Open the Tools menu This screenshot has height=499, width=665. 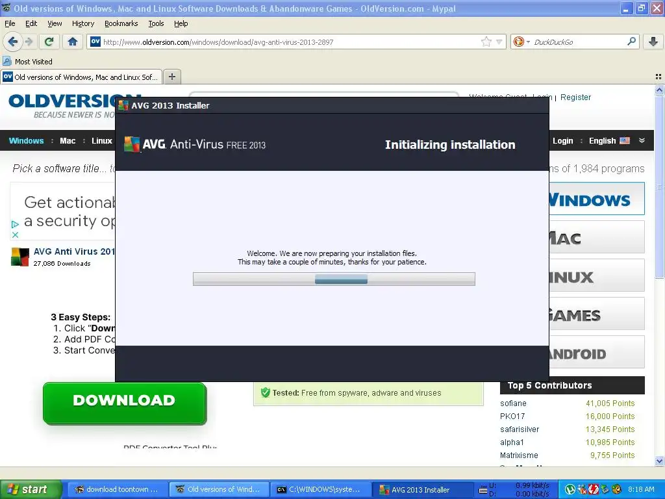156,23
